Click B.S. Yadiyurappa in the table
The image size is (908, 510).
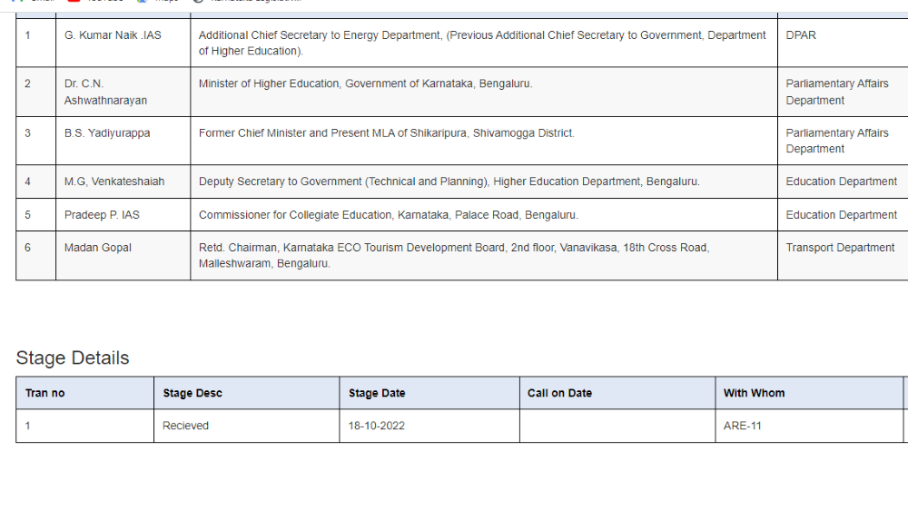[107, 133]
